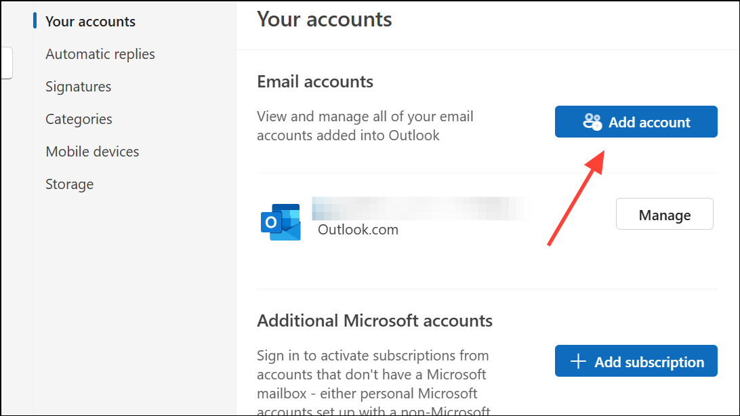Click the blue indicator bar beside Your accounts
This screenshot has height=416, width=740.
pos(35,20)
